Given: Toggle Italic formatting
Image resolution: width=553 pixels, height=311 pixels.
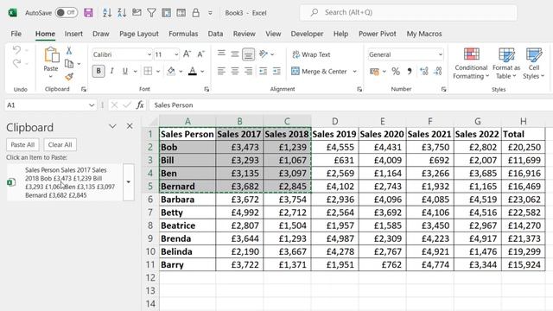Looking at the screenshot, I should 111,71.
